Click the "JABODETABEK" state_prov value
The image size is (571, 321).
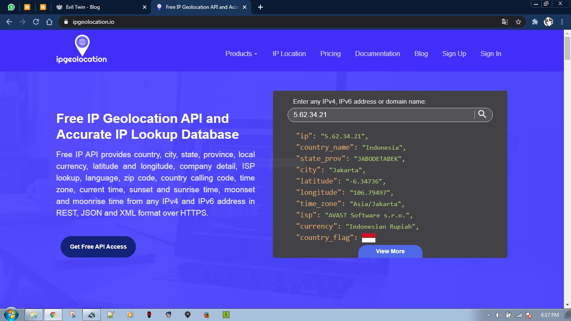tap(377, 159)
